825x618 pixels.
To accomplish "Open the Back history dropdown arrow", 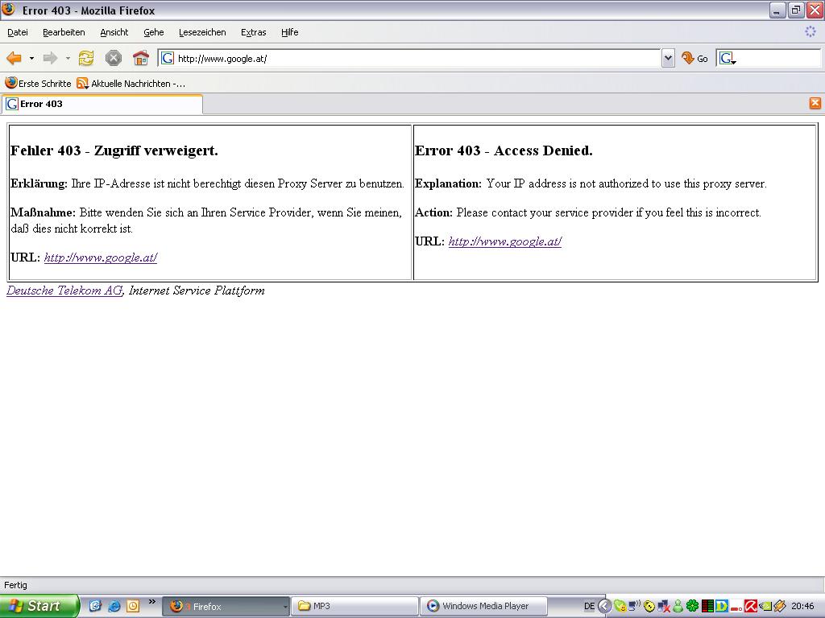I will point(31,58).
